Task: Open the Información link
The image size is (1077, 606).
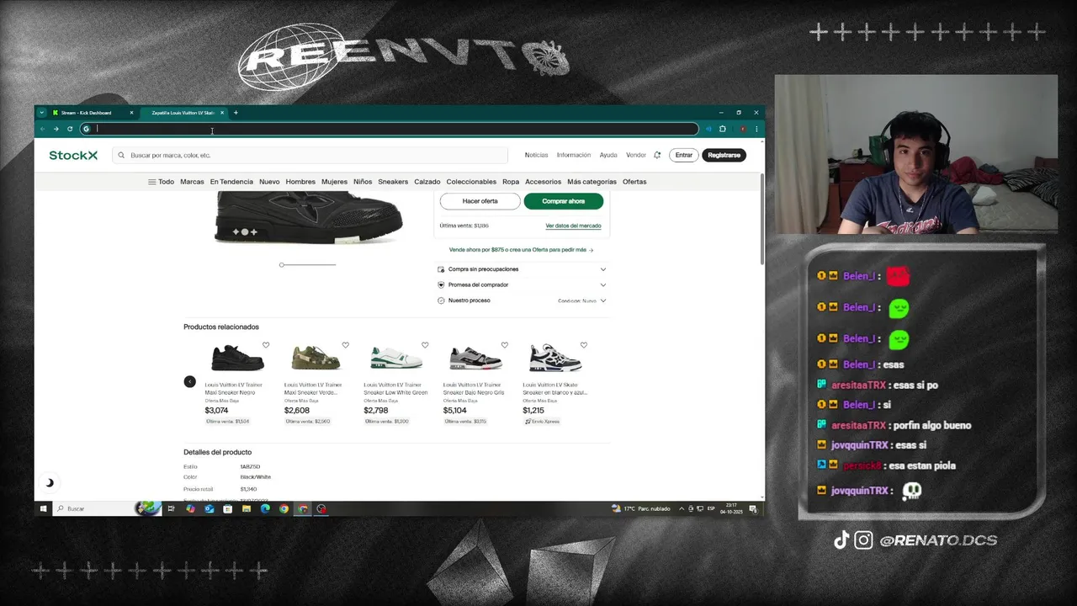Action: [x=574, y=155]
